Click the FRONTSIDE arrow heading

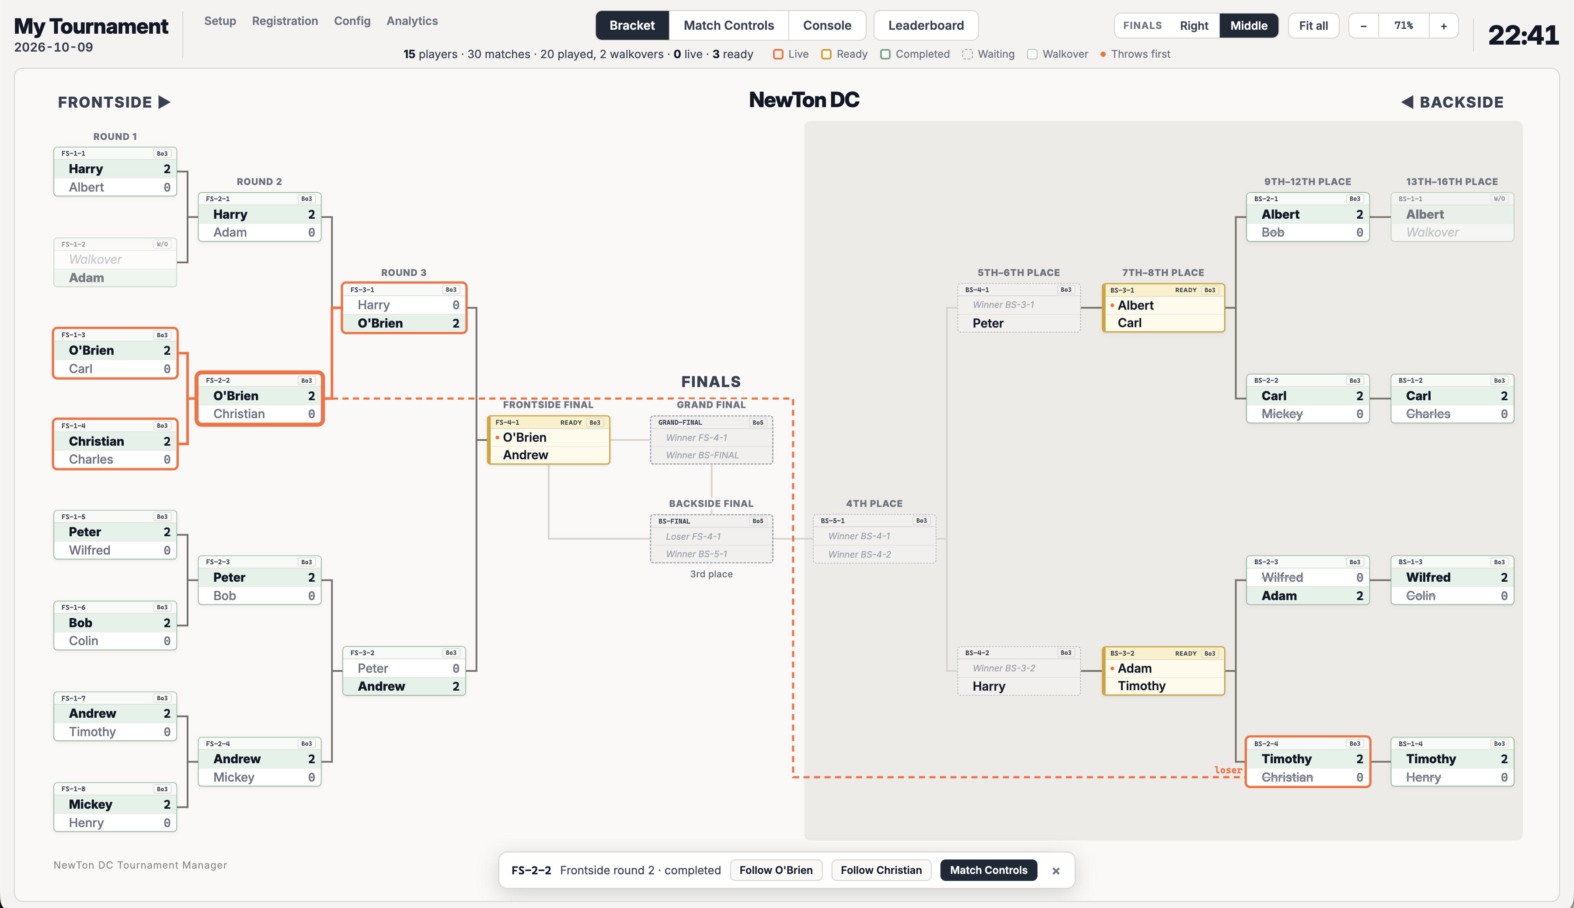(114, 102)
